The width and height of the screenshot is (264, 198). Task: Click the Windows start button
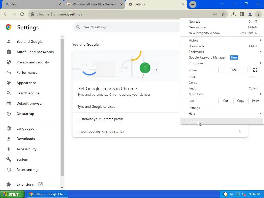pos(12,194)
